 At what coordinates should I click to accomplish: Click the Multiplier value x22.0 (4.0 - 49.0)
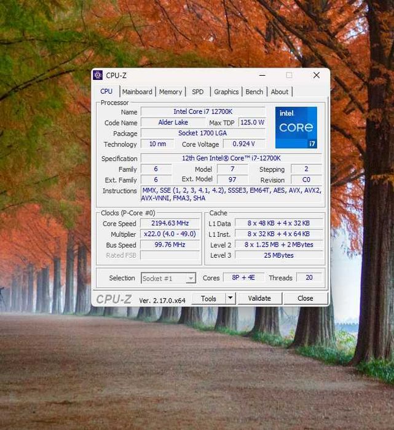pos(170,234)
